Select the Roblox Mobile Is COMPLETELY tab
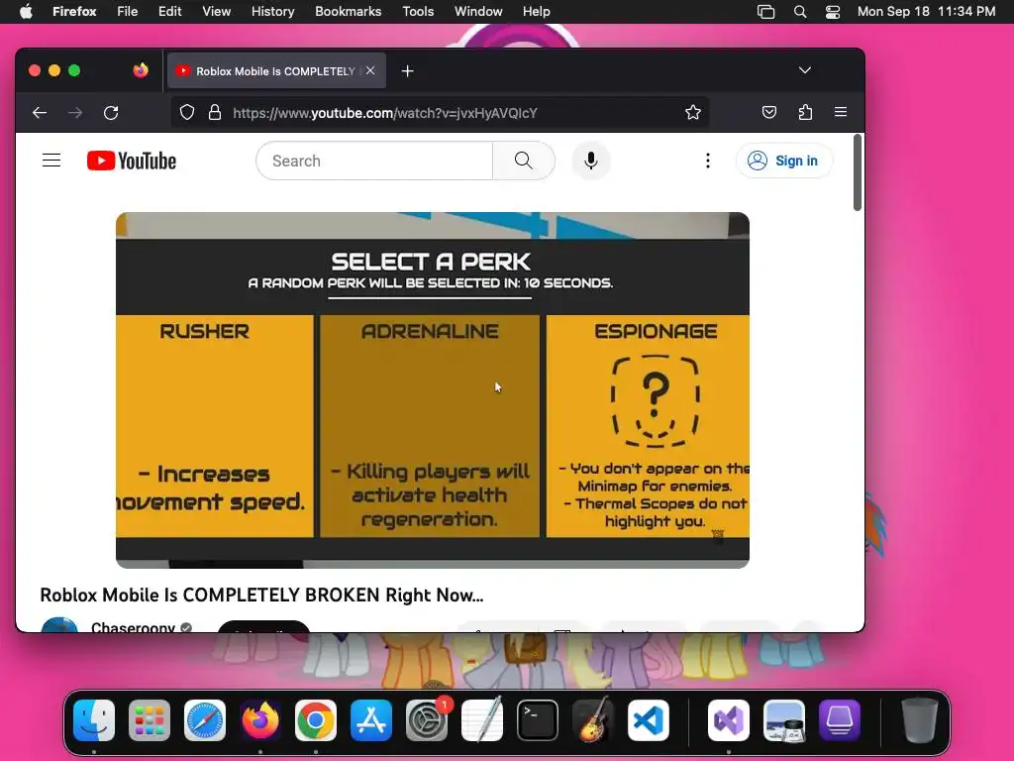The image size is (1014, 761). coord(276,70)
